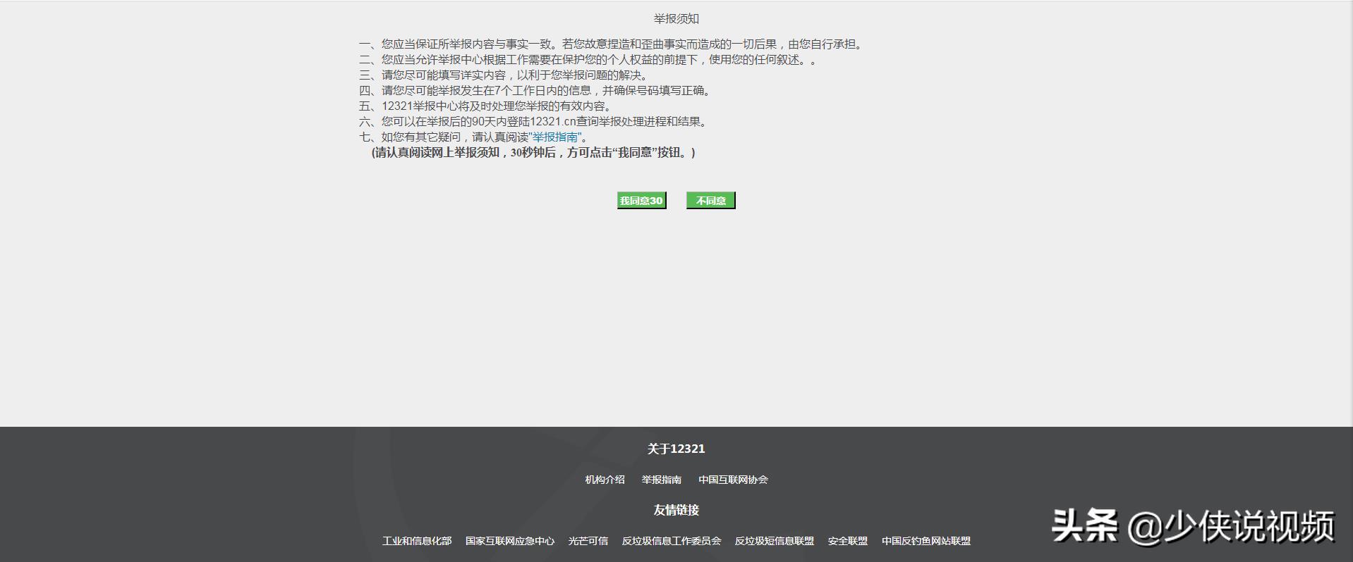Visit 反垃圾信息工作委员会 link
The height and width of the screenshot is (562, 1353).
pyautogui.click(x=671, y=541)
